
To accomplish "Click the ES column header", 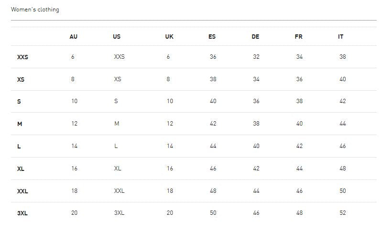I will pos(212,37).
